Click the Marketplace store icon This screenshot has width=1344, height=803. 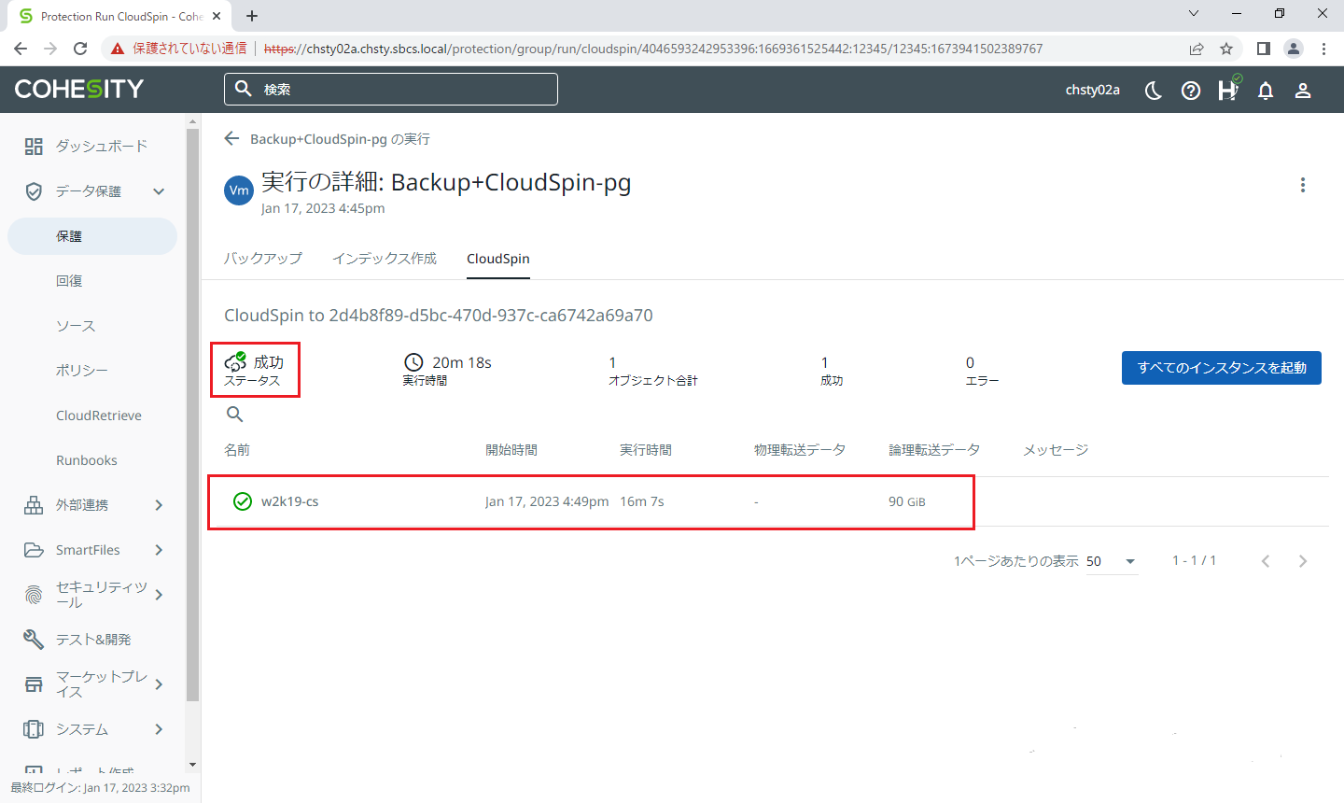point(34,684)
